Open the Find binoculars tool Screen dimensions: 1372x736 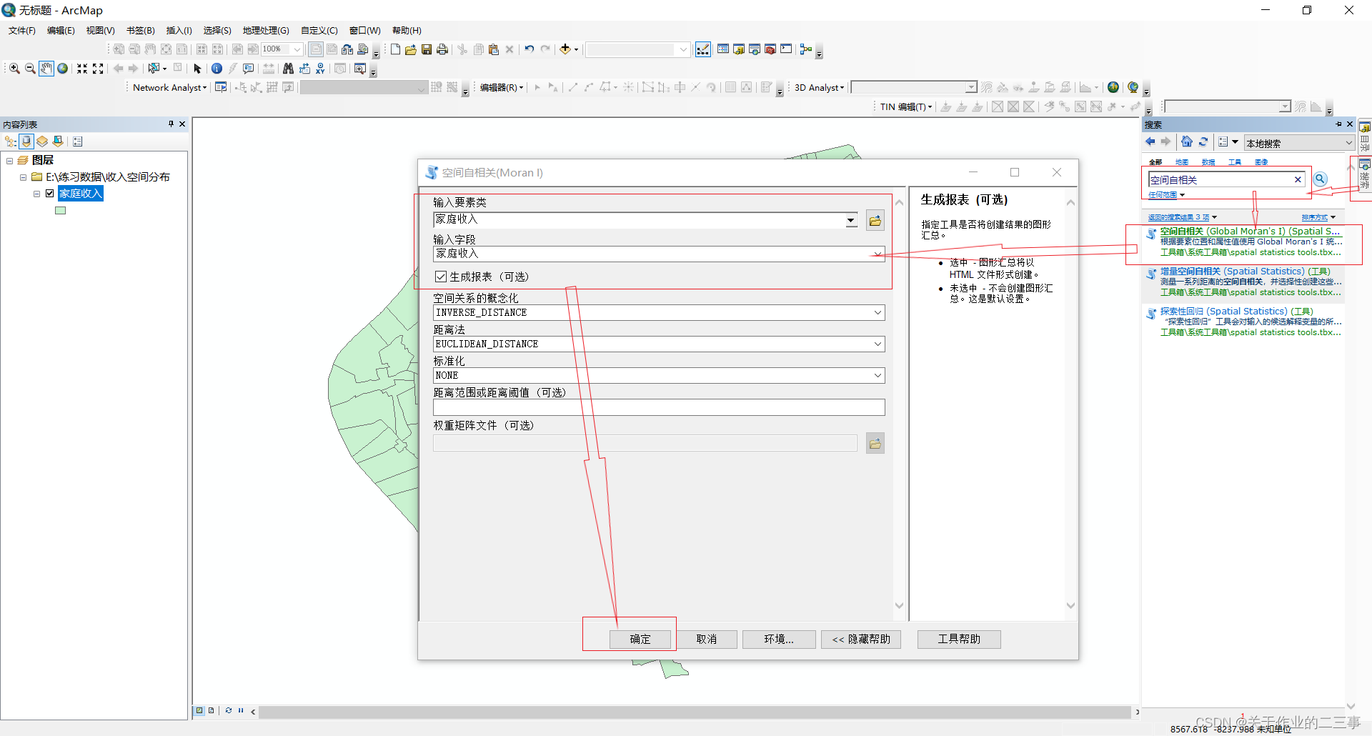point(288,69)
